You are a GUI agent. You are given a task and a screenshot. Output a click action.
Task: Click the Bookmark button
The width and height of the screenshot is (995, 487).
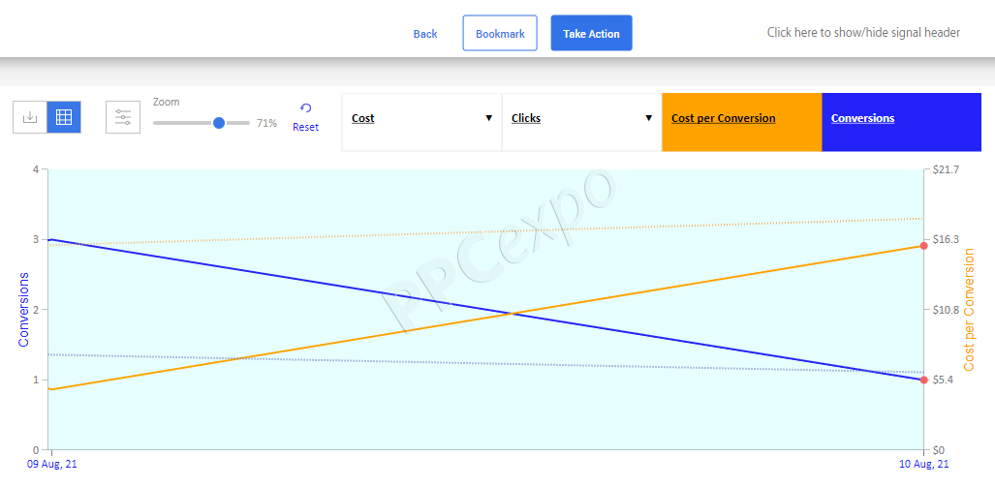(500, 33)
